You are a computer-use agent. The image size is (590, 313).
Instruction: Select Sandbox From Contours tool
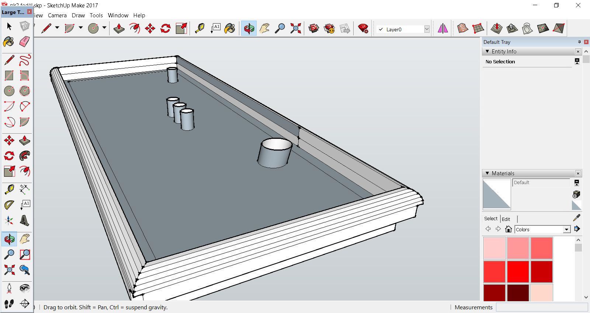point(462,28)
